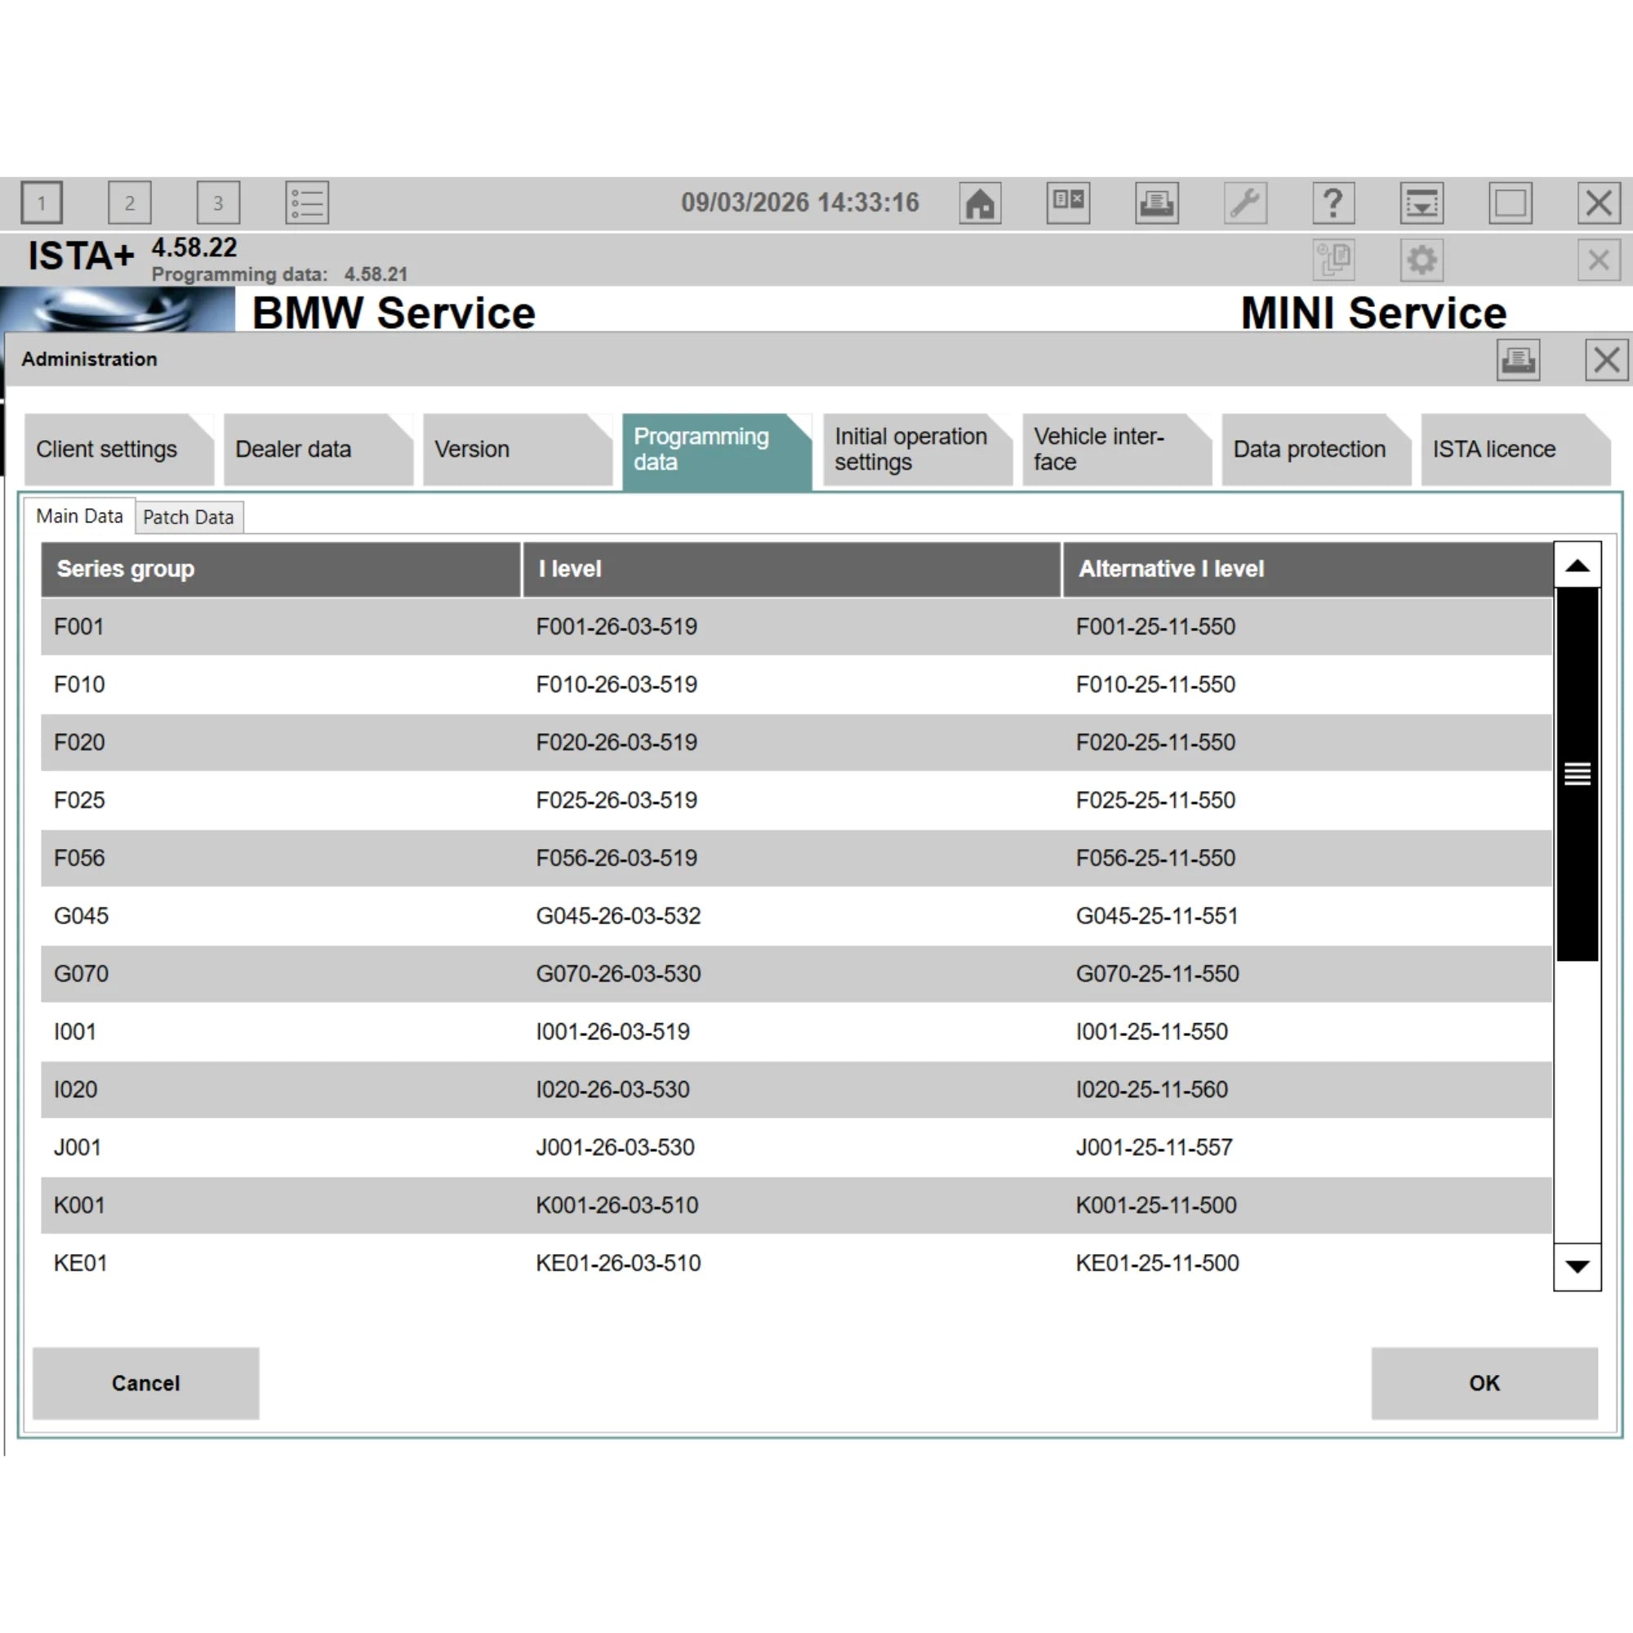This screenshot has width=1633, height=1633.
Task: Open the Initial operation settings tab
Action: click(x=910, y=449)
